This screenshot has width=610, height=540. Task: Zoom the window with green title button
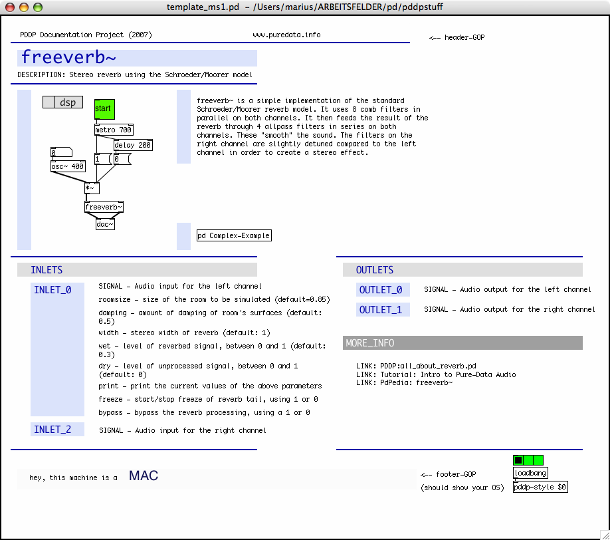point(38,7)
